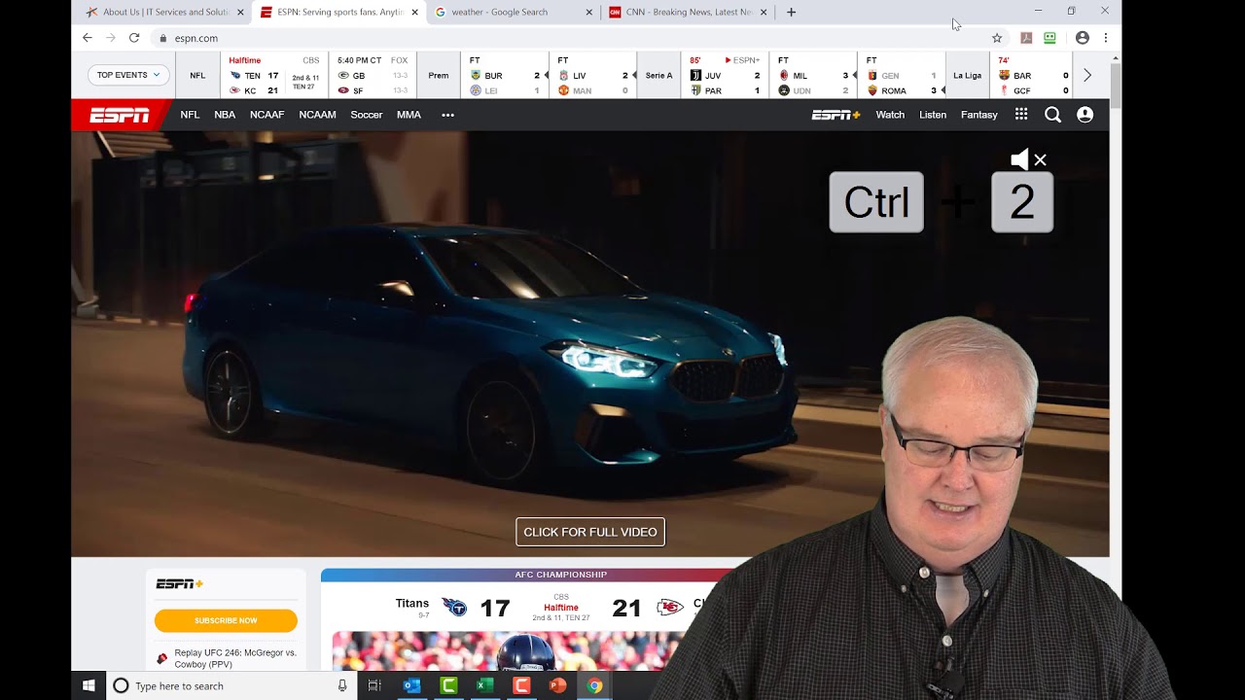
Task: Open the NBA menu in ESPN navbar
Action: click(x=225, y=115)
